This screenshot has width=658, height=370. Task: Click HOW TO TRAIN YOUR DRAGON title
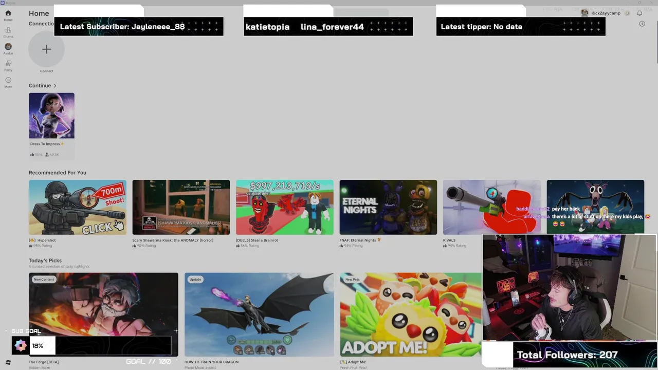[x=211, y=362]
